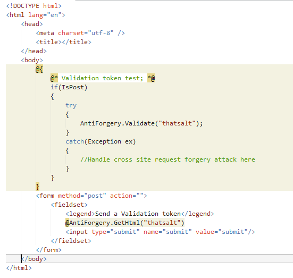Place cursor on html lang="en" tag

point(36,15)
